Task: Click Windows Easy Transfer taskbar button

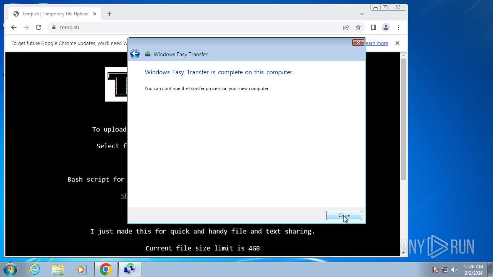Action: (x=129, y=269)
